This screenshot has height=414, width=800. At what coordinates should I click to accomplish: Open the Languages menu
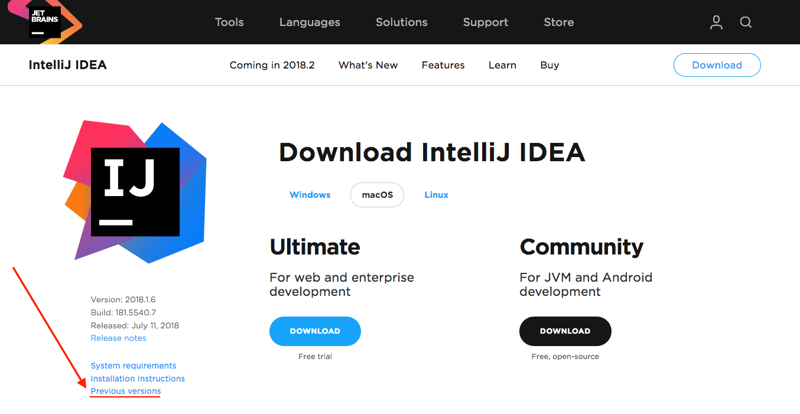(x=310, y=22)
